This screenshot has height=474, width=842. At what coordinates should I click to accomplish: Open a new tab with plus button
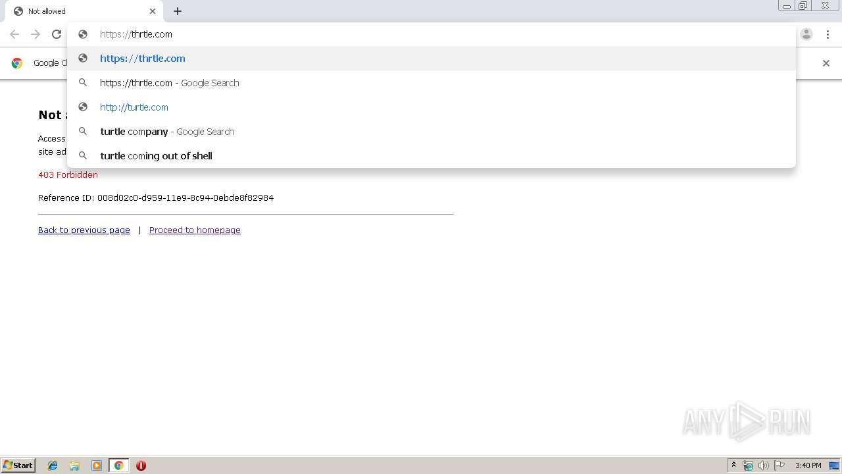coord(178,11)
